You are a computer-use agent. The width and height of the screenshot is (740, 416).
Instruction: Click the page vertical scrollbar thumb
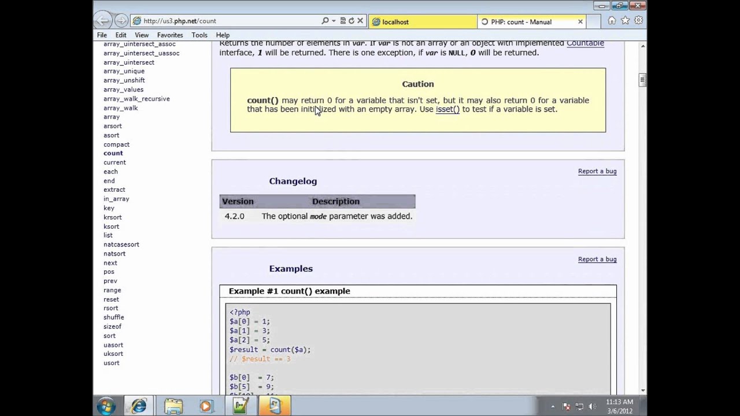coord(642,79)
